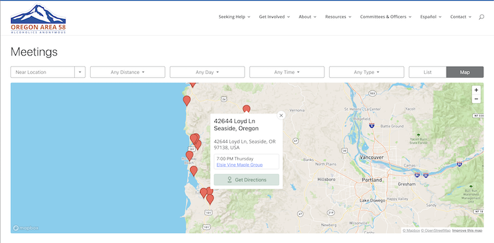Click the Get Directions button
494x243 pixels.
pyautogui.click(x=246, y=179)
